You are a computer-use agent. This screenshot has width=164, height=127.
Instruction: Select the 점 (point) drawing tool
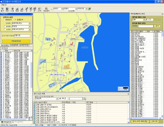(x=27, y=10)
